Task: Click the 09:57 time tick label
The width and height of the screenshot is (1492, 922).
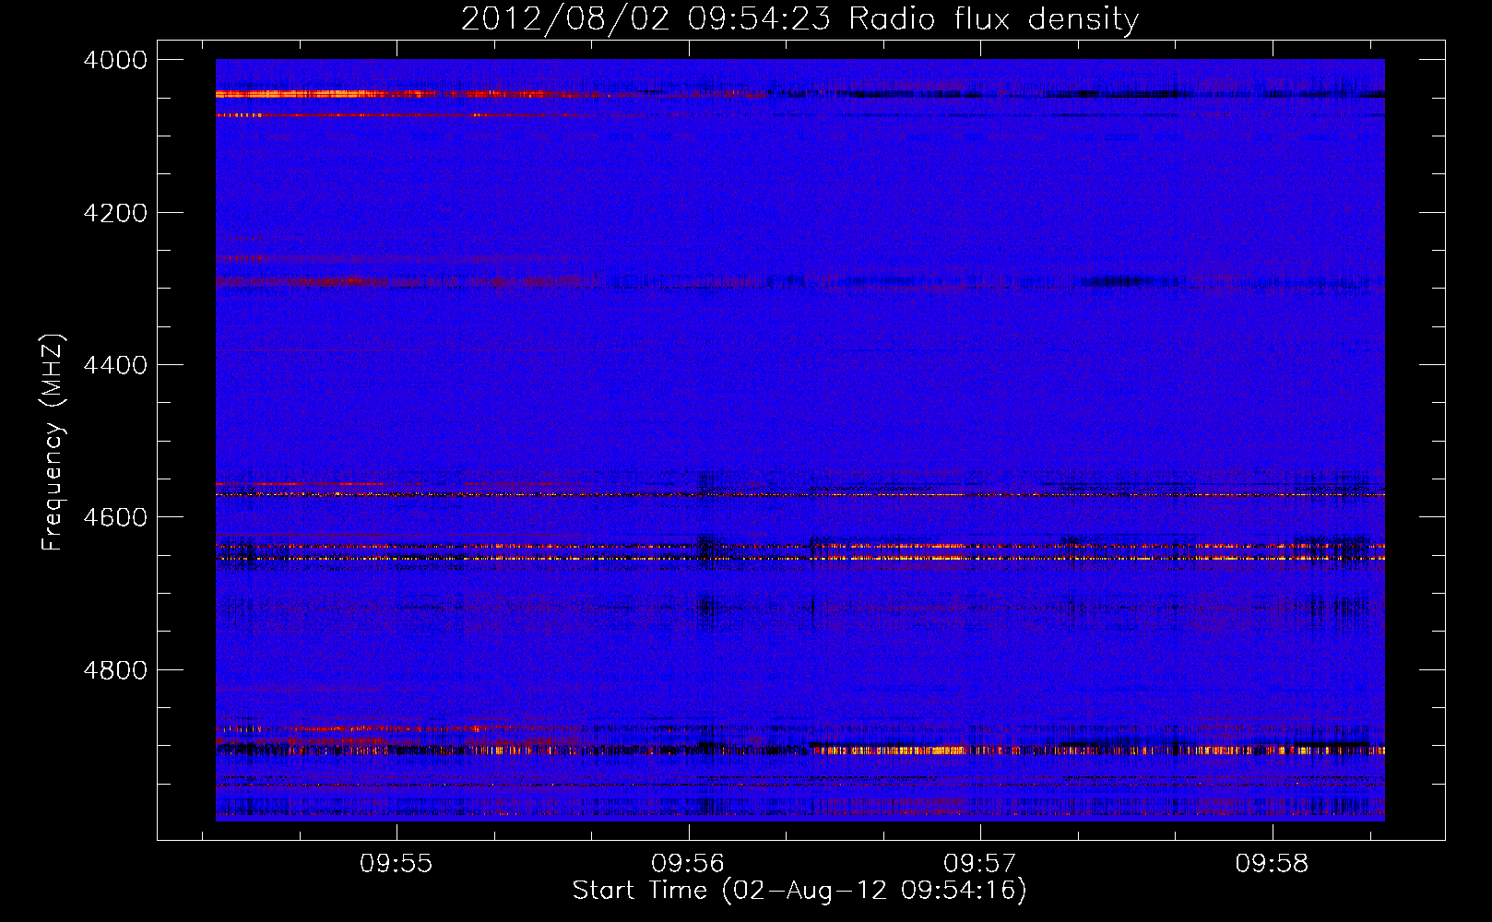Action: pos(980,863)
